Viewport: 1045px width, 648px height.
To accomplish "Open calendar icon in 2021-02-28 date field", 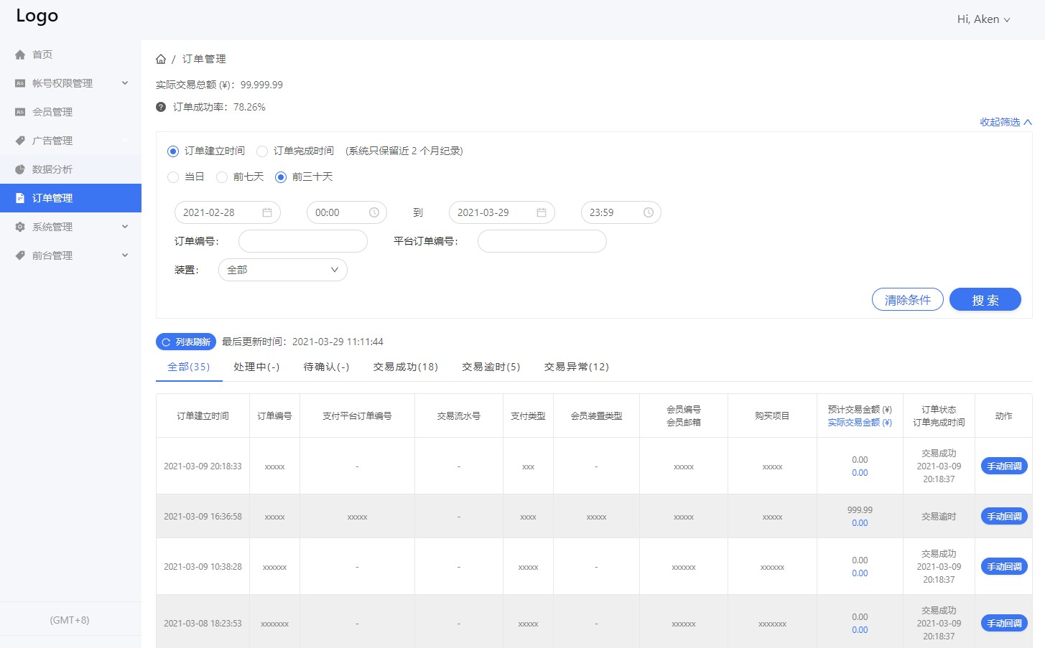I will pos(267,212).
